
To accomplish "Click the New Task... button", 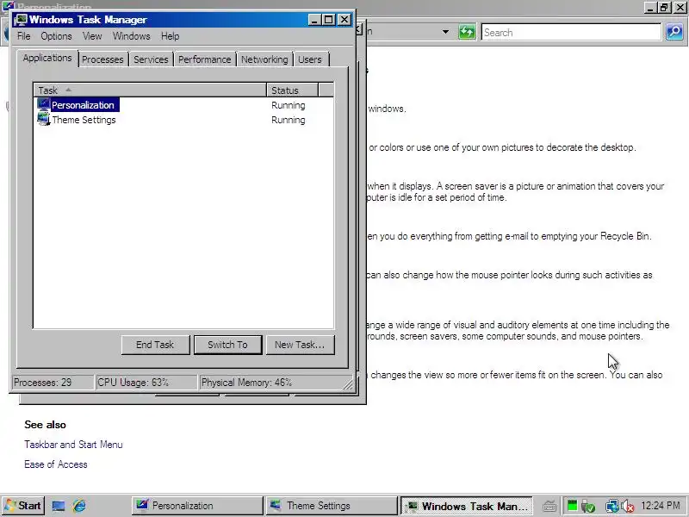I will coord(300,345).
